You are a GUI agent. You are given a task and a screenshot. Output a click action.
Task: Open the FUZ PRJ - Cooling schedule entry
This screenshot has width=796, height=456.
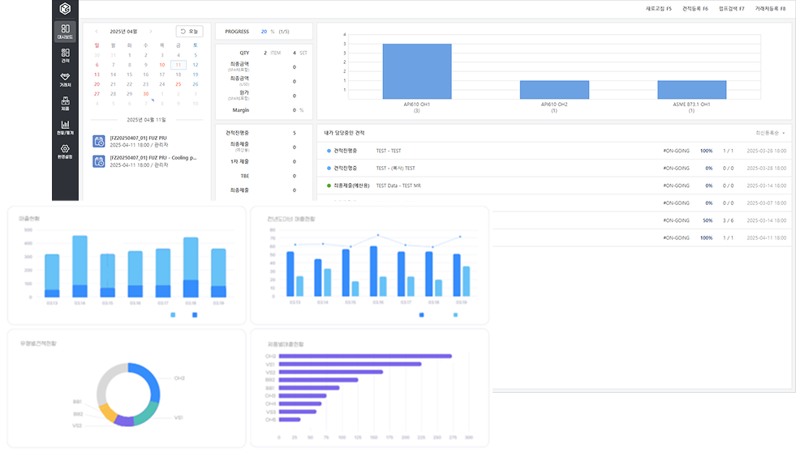click(x=153, y=157)
